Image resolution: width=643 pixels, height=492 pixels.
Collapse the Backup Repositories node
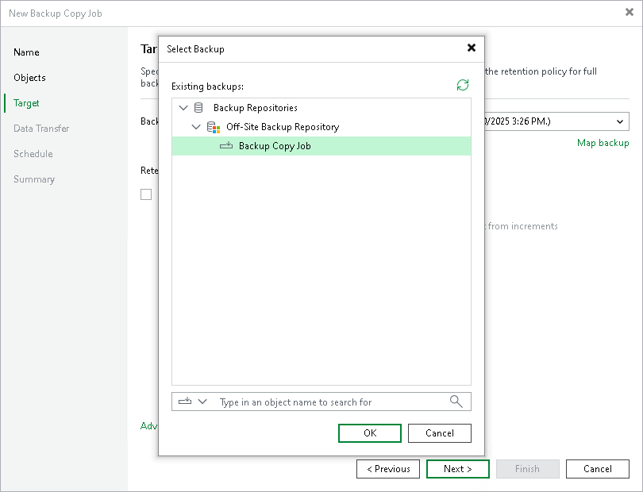coord(183,108)
